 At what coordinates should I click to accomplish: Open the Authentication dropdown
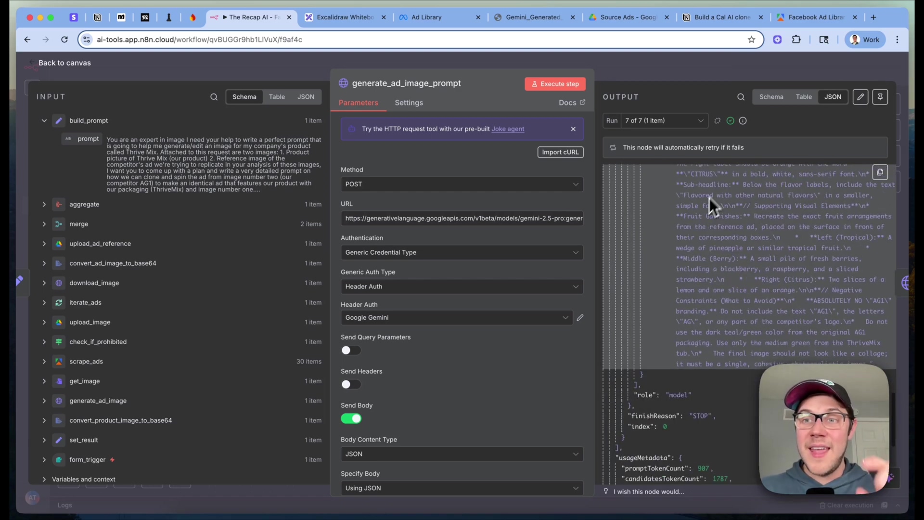pyautogui.click(x=462, y=253)
